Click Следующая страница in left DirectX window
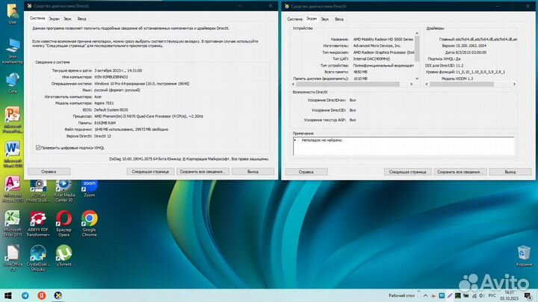 [150, 171]
